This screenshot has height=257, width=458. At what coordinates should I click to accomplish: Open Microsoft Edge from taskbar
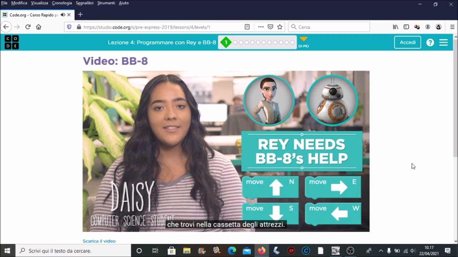[232, 251]
